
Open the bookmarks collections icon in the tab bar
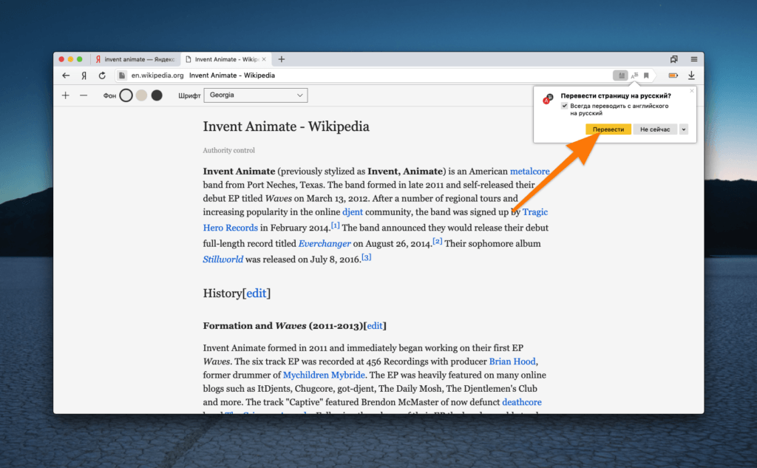point(674,59)
